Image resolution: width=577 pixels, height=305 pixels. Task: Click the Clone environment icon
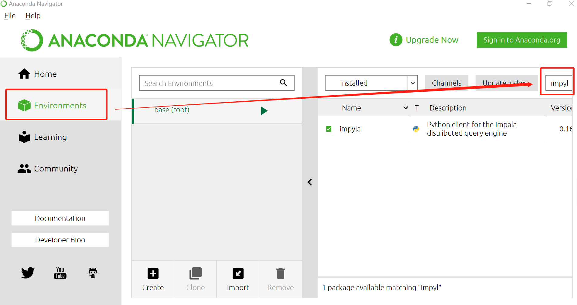196,273
